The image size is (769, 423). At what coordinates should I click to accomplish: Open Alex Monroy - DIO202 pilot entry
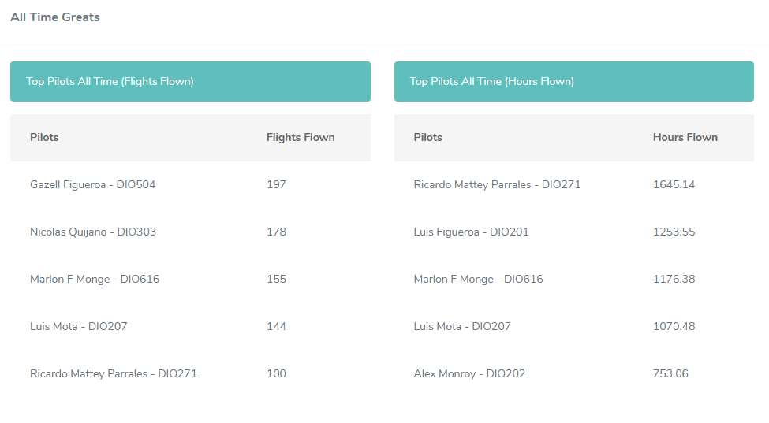469,373
